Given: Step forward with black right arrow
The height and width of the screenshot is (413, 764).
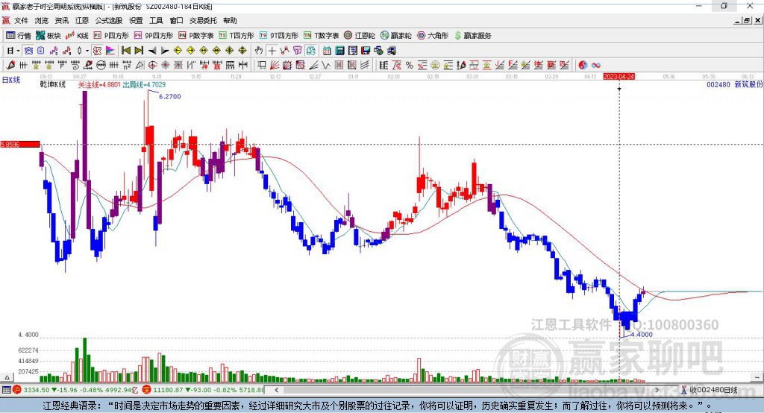Looking at the screenshot, I should pyautogui.click(x=165, y=51).
